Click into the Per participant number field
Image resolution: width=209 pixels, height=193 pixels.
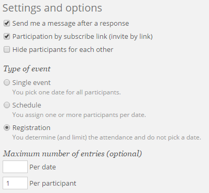(x=15, y=183)
